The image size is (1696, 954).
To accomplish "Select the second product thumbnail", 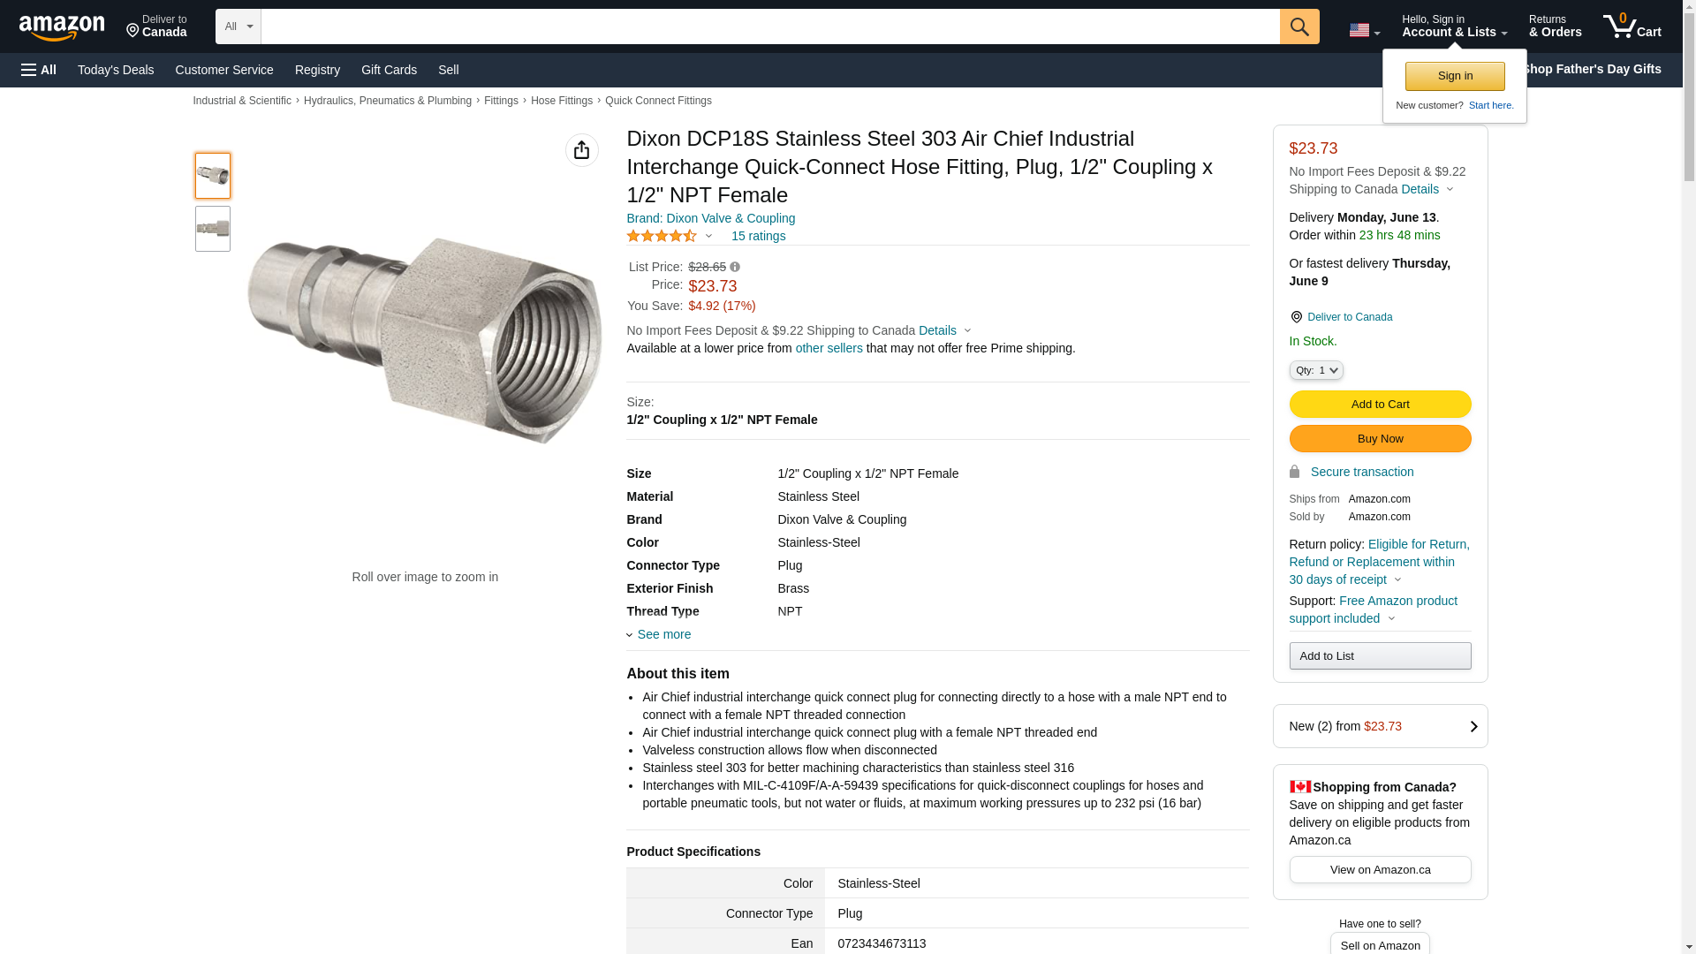I will (213, 229).
